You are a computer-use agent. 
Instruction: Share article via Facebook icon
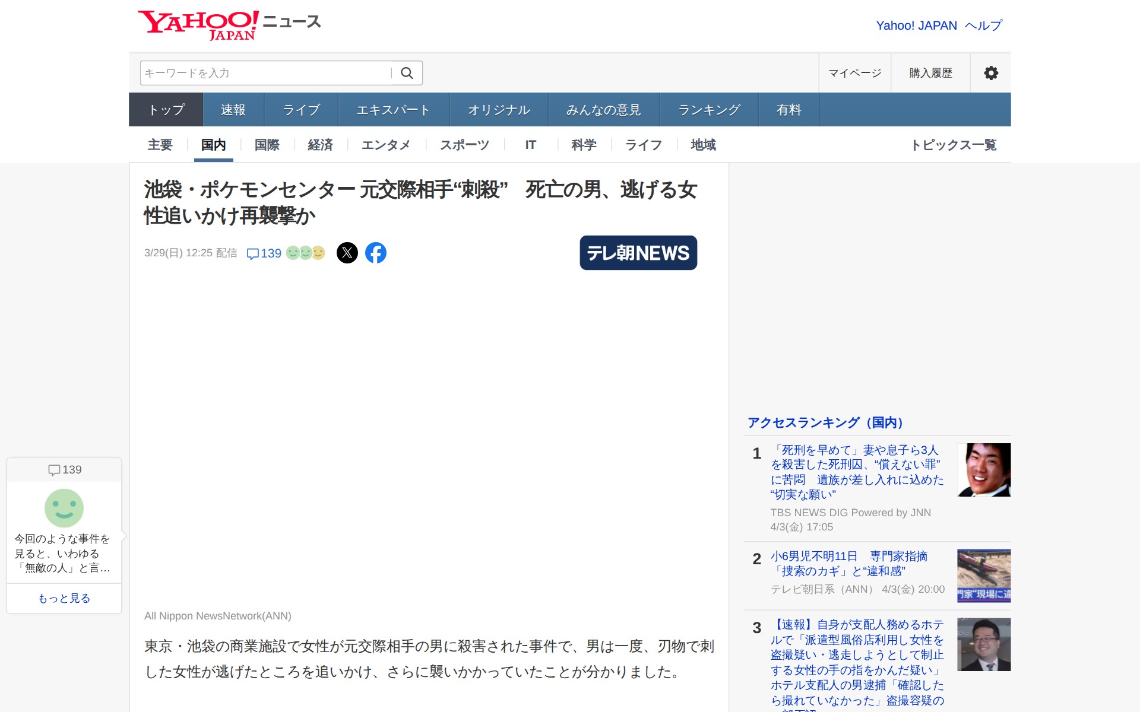375,253
